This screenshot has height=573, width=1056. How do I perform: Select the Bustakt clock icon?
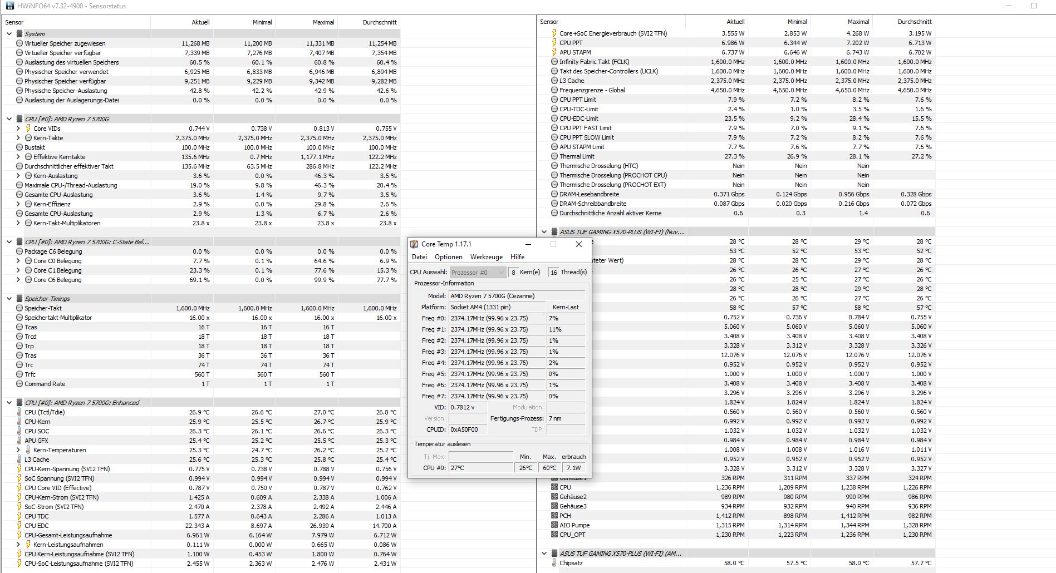click(x=19, y=147)
